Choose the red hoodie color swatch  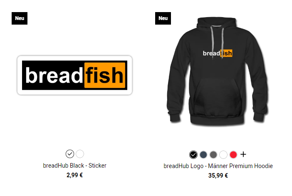tap(233, 155)
